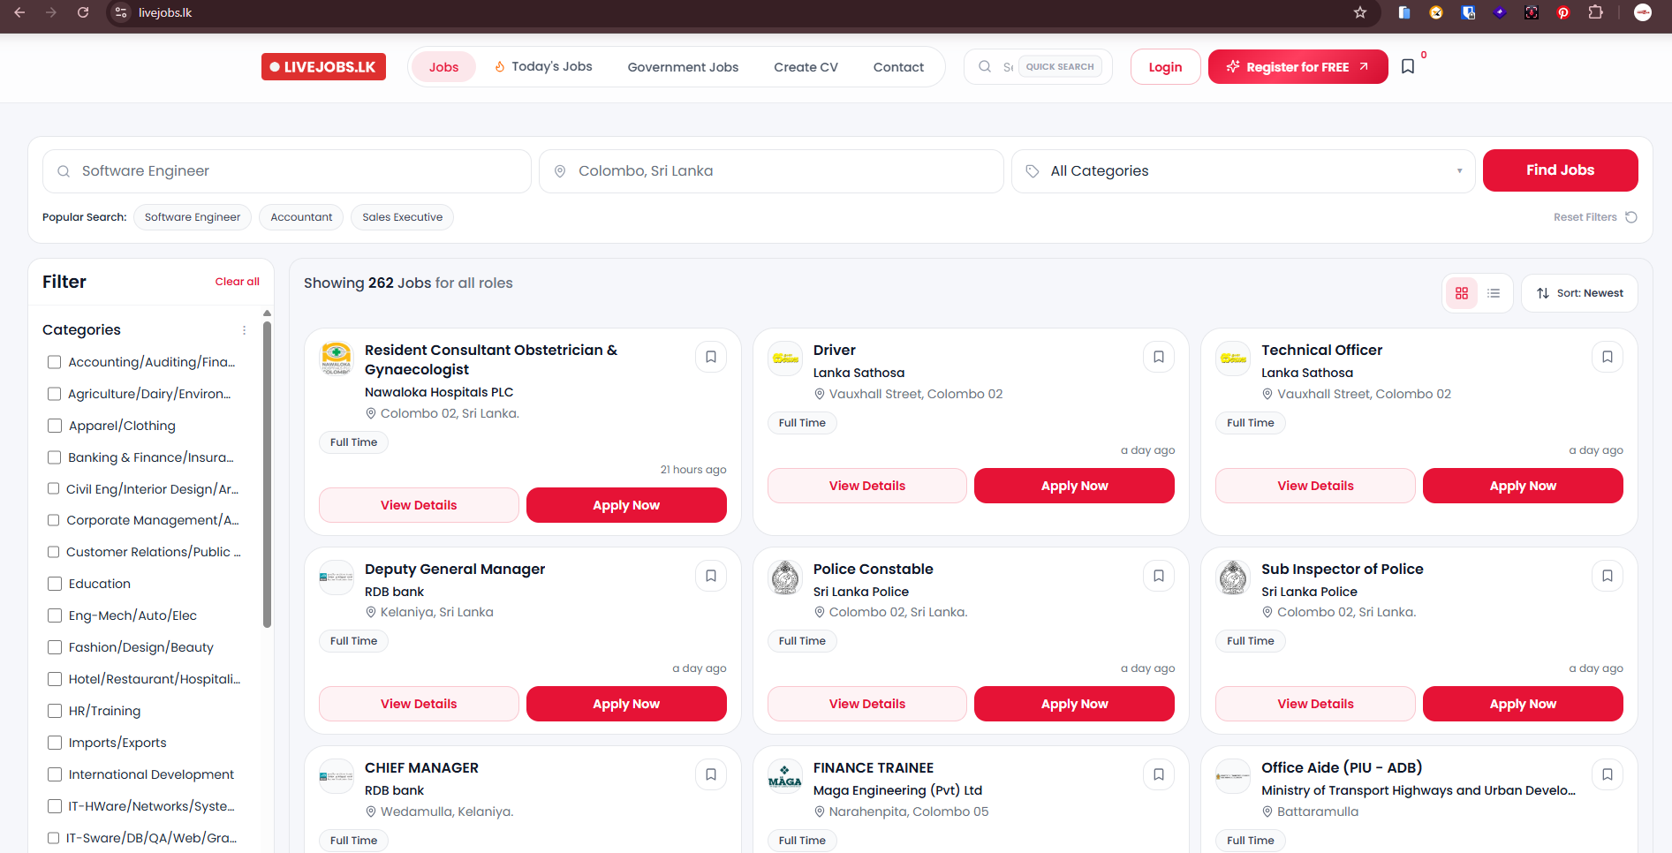Apply Now for Sub Inspector of Police

1523,704
